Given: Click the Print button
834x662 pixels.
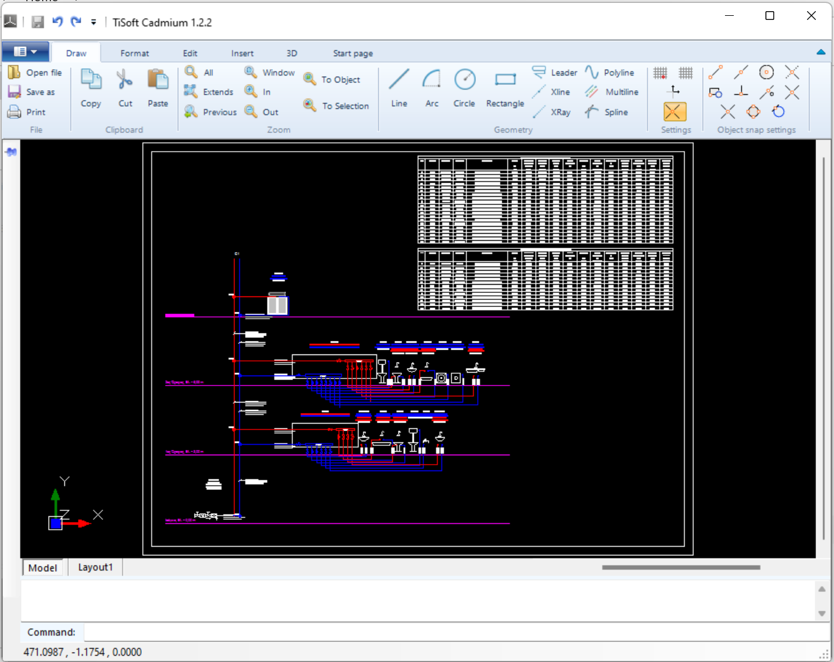Looking at the screenshot, I should [x=26, y=112].
